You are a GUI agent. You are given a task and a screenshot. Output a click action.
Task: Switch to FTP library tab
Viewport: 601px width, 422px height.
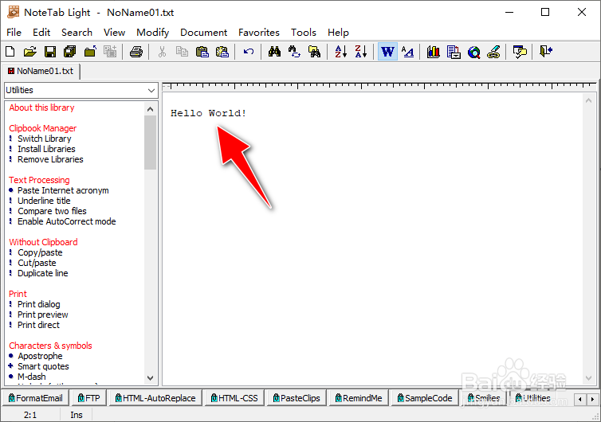point(89,398)
